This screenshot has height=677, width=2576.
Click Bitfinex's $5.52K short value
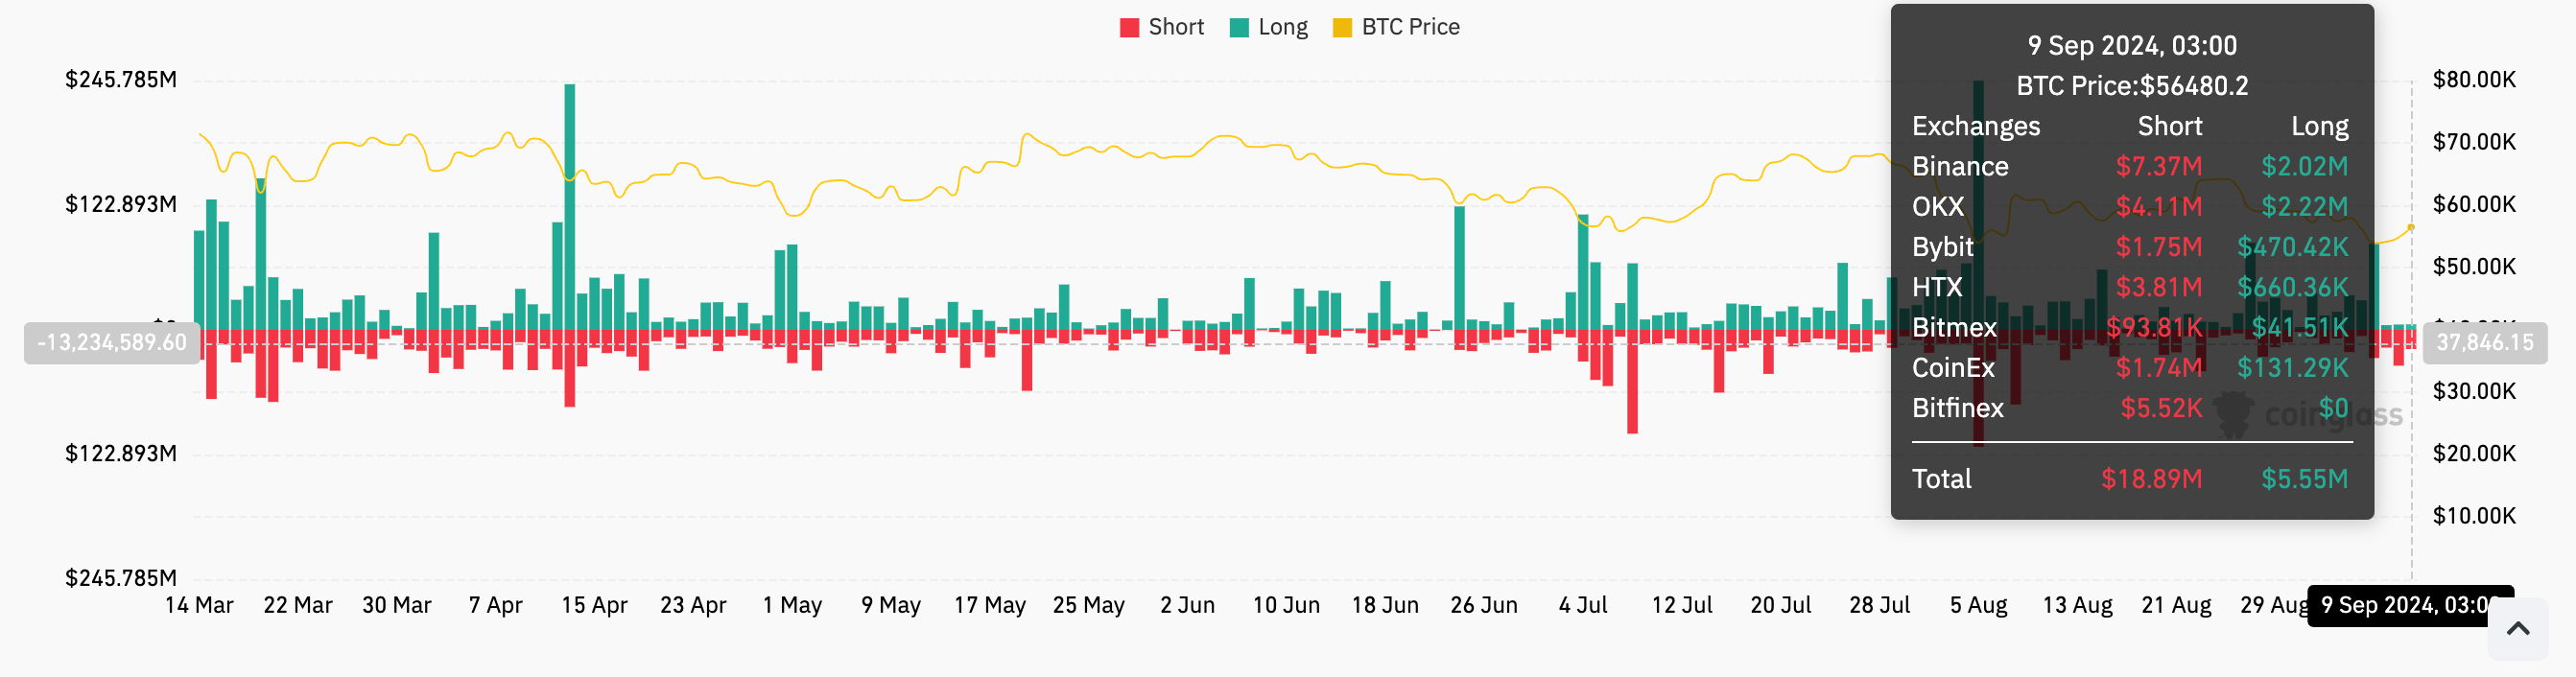pyautogui.click(x=2160, y=408)
